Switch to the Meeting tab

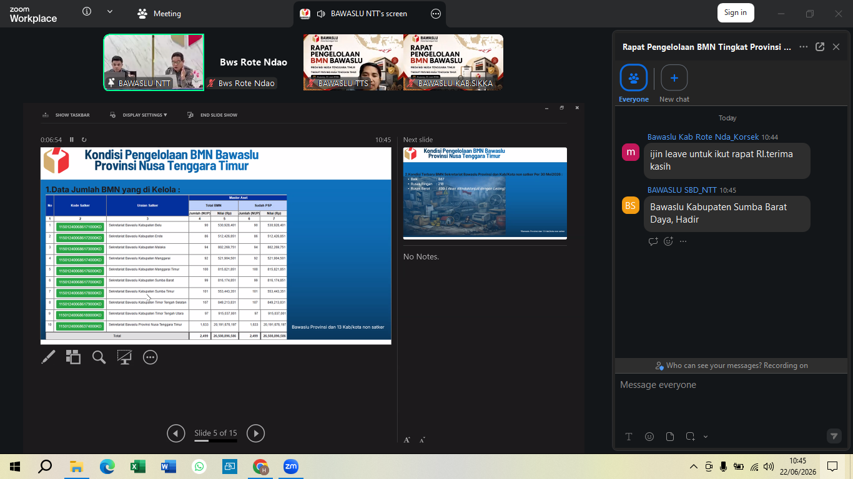coord(159,14)
